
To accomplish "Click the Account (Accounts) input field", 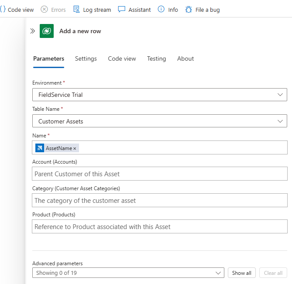I will (x=160, y=174).
